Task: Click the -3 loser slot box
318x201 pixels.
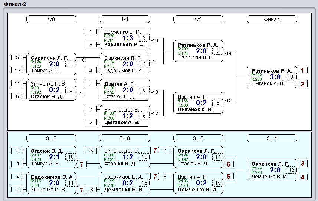Action: coord(91,190)
